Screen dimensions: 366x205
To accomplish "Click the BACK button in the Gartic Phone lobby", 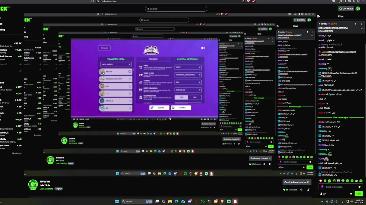I will pyautogui.click(x=104, y=48).
